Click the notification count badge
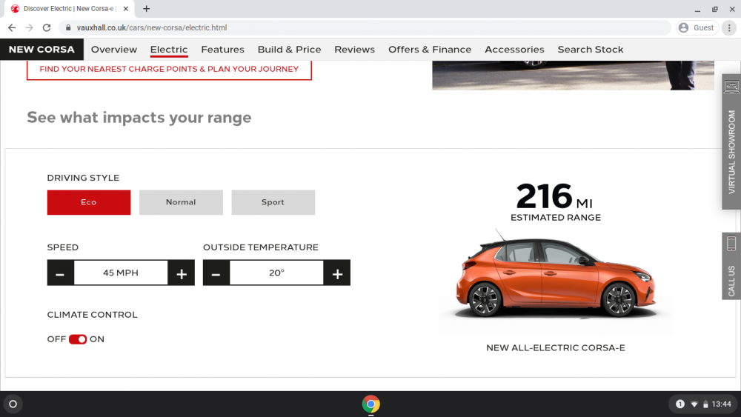Screen dimensions: 741x417 tap(680, 404)
